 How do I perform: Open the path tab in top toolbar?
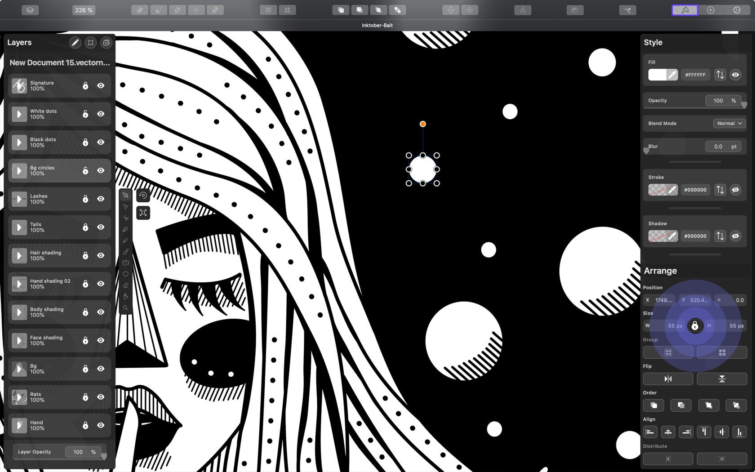click(628, 10)
